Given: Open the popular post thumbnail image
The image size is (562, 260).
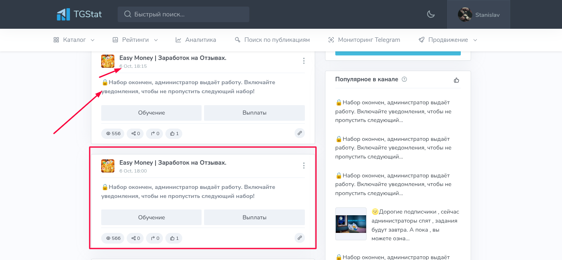Looking at the screenshot, I should click(x=351, y=224).
